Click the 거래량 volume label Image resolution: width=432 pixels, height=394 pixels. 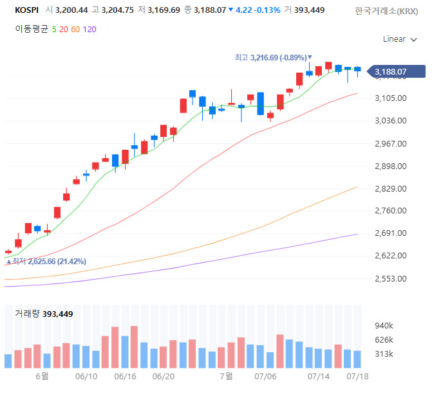click(28, 314)
